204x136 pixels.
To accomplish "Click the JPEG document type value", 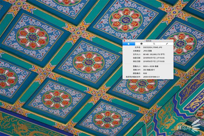I will point(147,51).
